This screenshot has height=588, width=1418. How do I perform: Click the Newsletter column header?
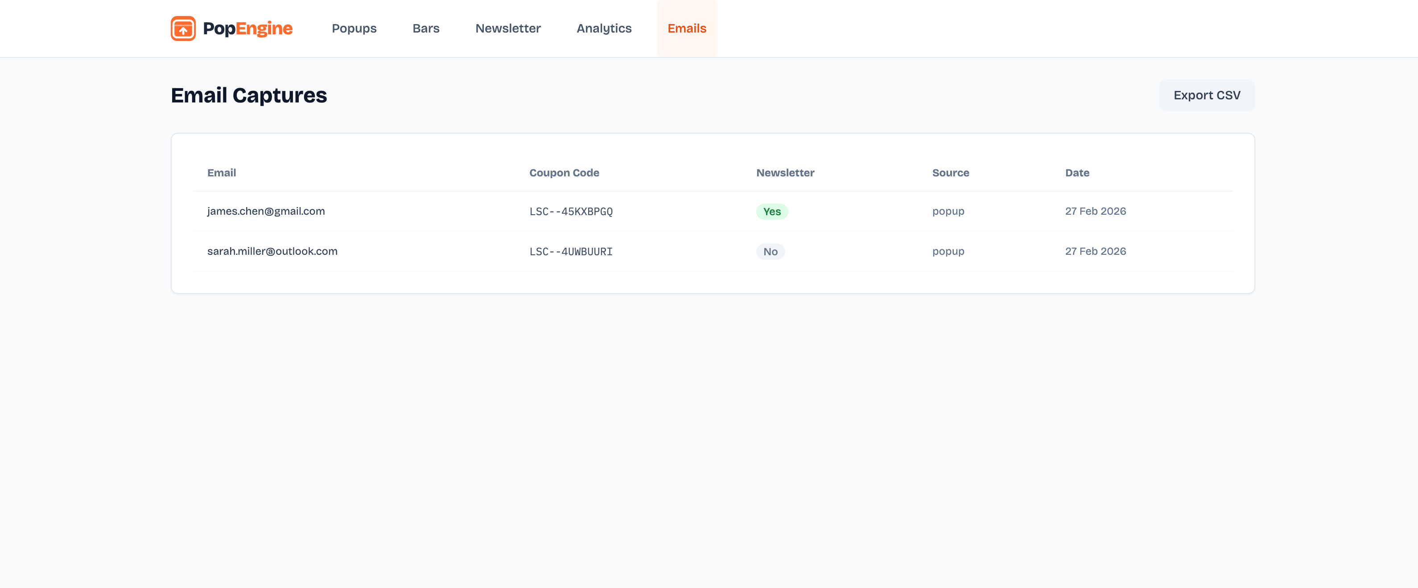pyautogui.click(x=785, y=173)
